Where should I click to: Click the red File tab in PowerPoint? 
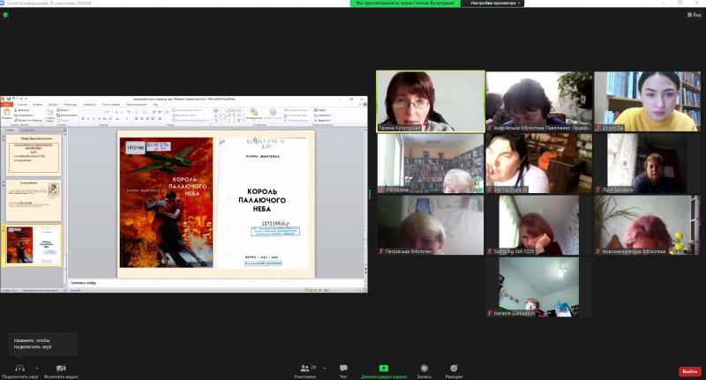pos(7,104)
